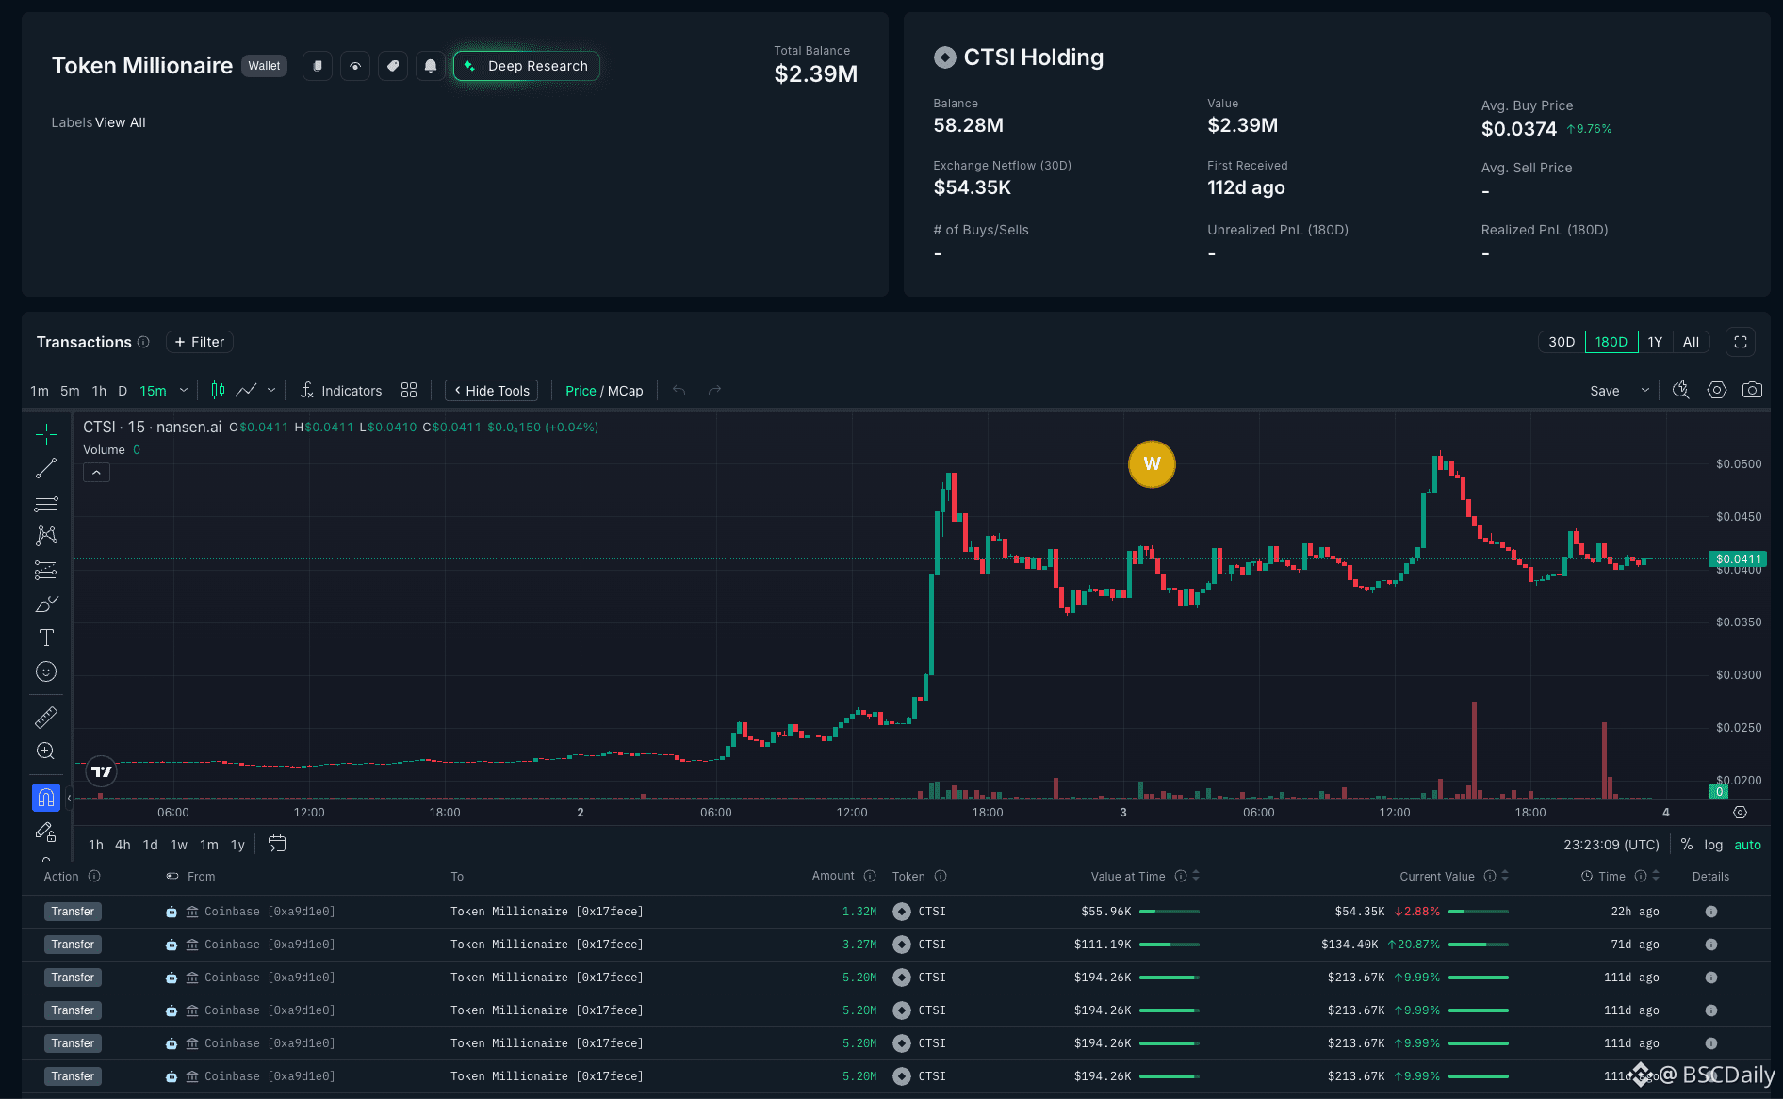Image resolution: width=1783 pixels, height=1099 pixels.
Task: Sort table by Current Value
Action: tap(1505, 876)
